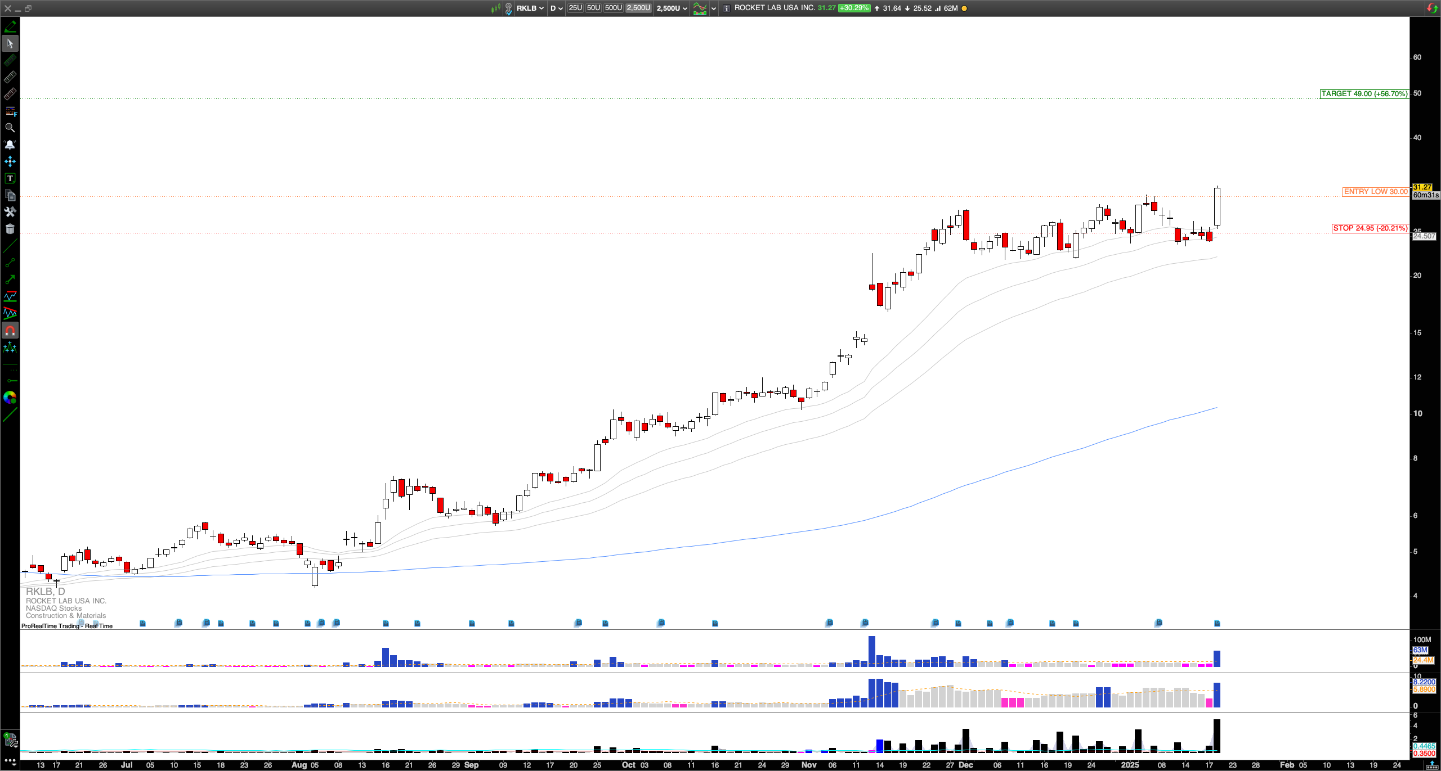The height and width of the screenshot is (771, 1441).
Task: Open the chat icon at bottom left
Action: [10, 739]
